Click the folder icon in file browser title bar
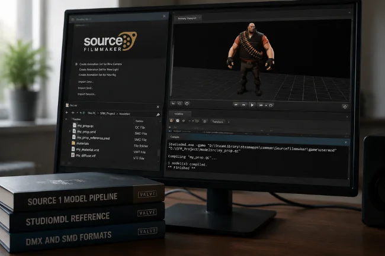The height and width of the screenshot is (256, 385). point(68,105)
